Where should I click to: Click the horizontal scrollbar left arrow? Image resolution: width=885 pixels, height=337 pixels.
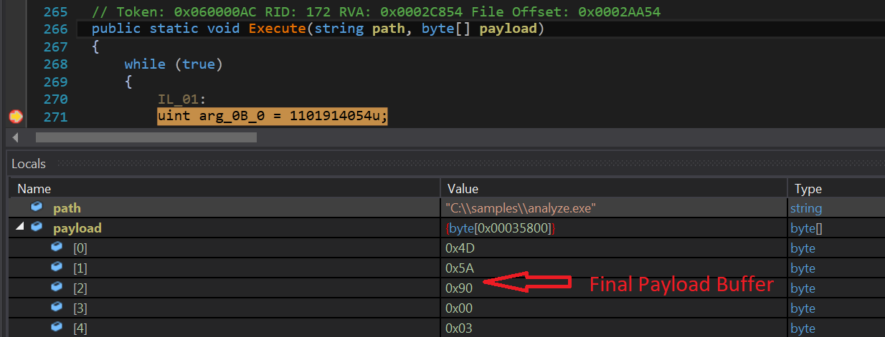[16, 137]
